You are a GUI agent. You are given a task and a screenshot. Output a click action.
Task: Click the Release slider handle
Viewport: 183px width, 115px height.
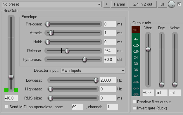(x=67, y=51)
